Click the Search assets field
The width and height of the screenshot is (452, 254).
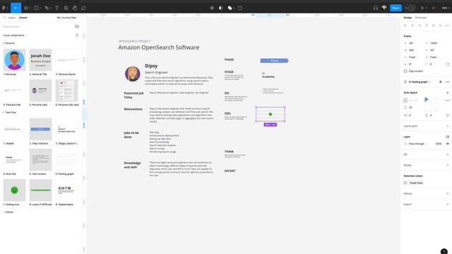click(x=37, y=27)
